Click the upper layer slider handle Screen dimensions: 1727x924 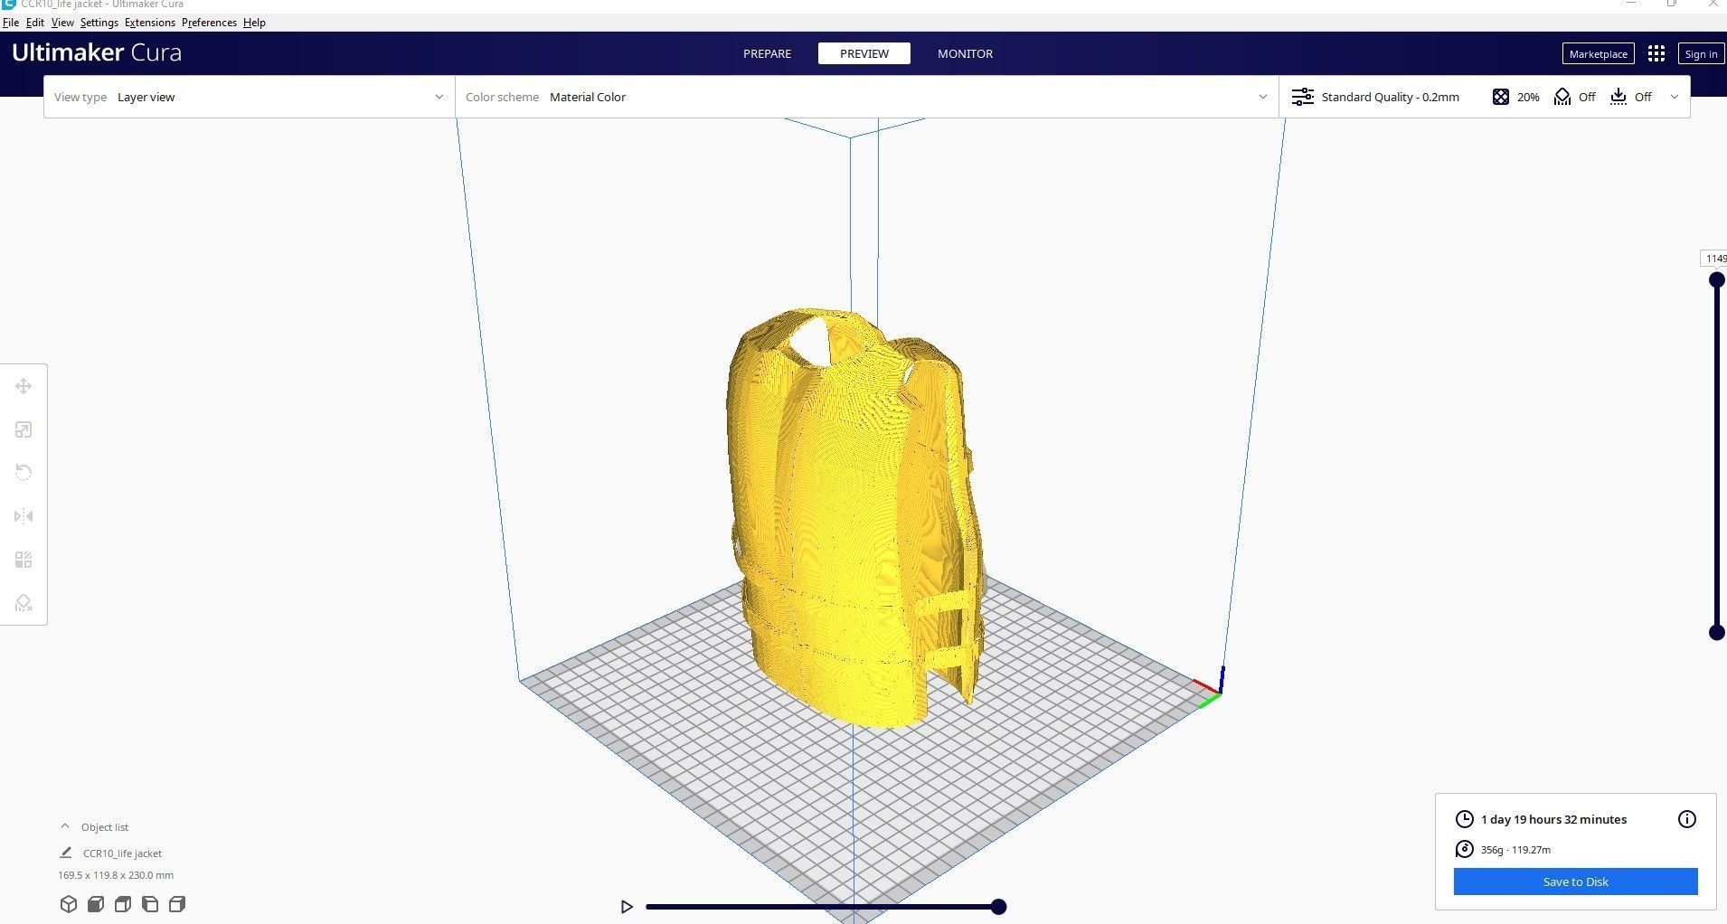(1716, 280)
